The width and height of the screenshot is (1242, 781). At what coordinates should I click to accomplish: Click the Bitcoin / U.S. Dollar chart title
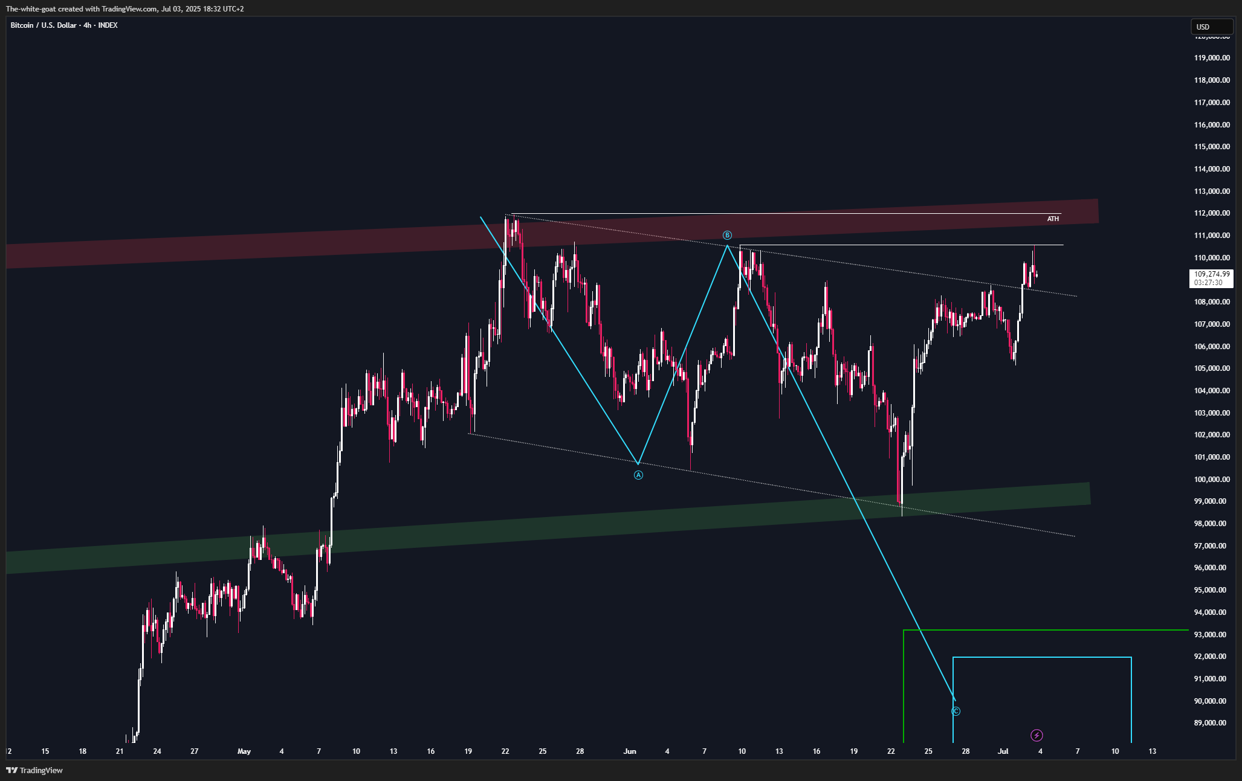[64, 25]
